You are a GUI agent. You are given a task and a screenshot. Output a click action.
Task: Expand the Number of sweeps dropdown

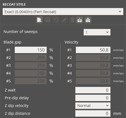(x=97, y=32)
